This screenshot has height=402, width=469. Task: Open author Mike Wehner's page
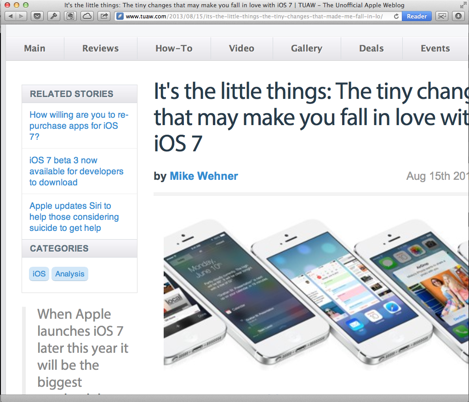click(204, 176)
